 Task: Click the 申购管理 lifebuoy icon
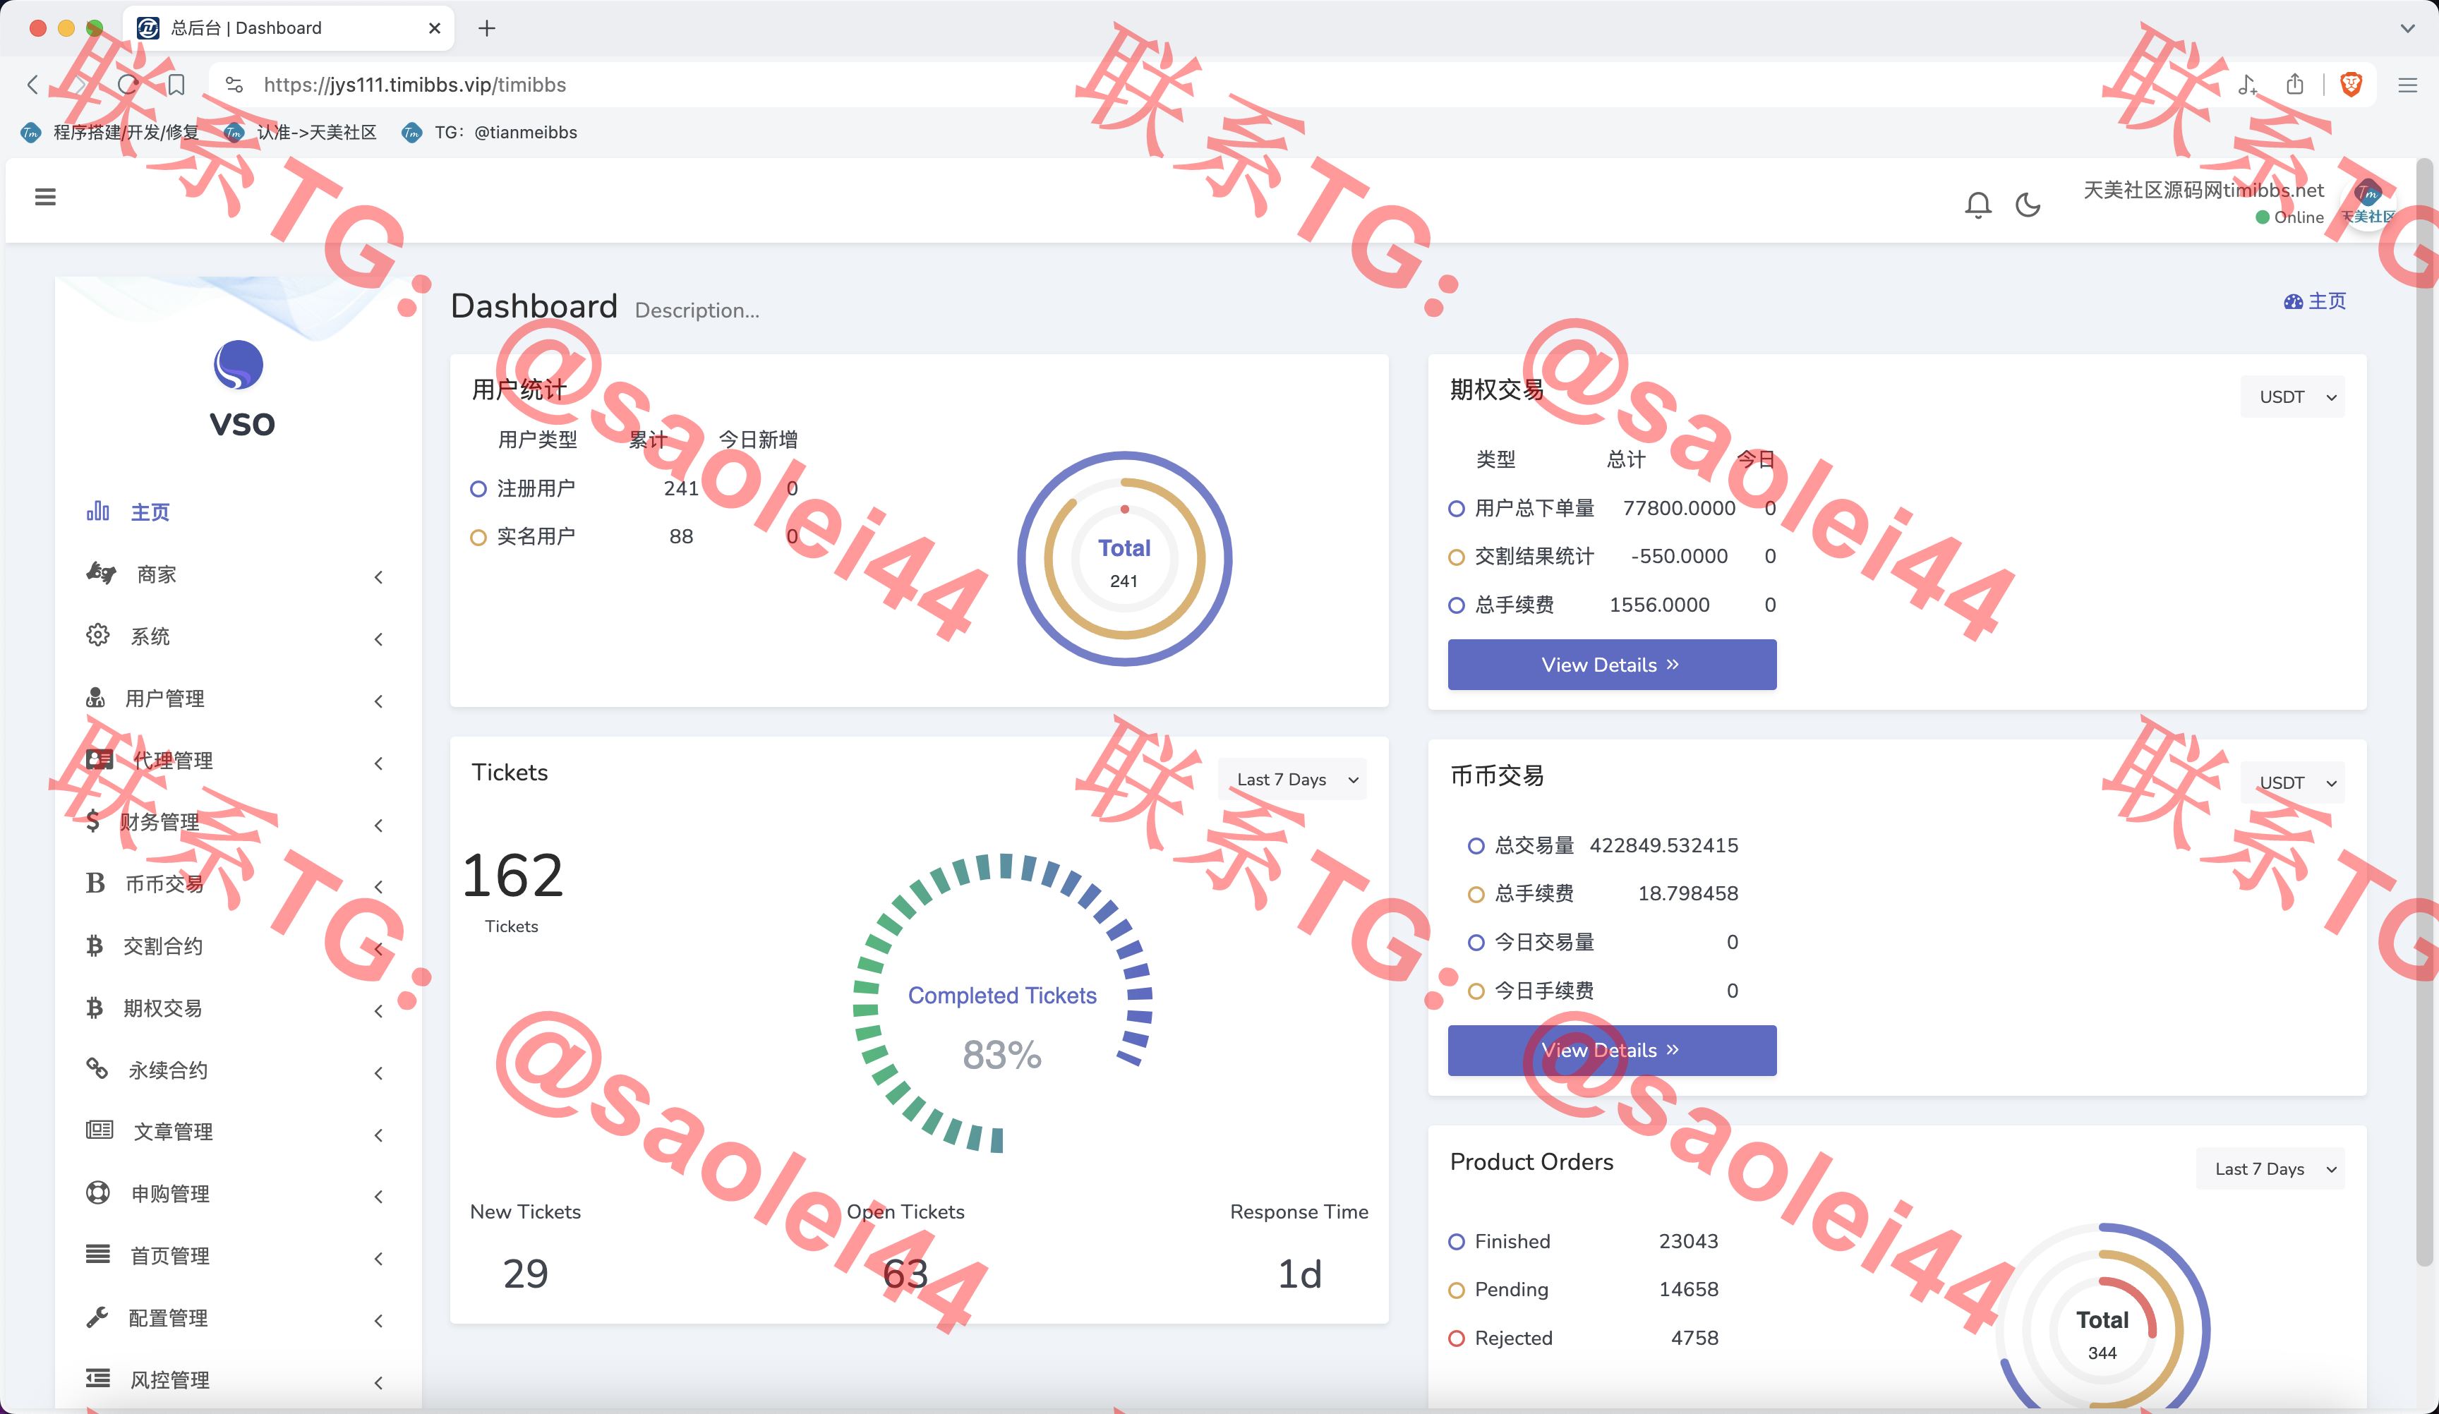click(98, 1192)
